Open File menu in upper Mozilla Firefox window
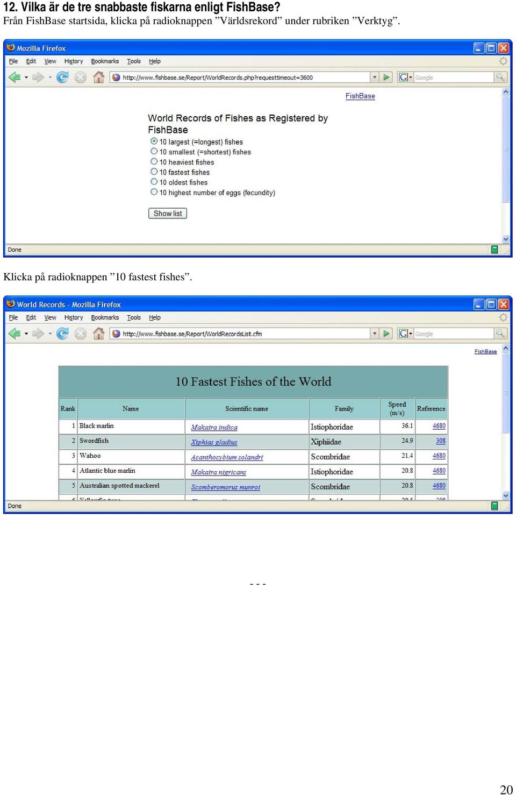The image size is (516, 795). 13,61
